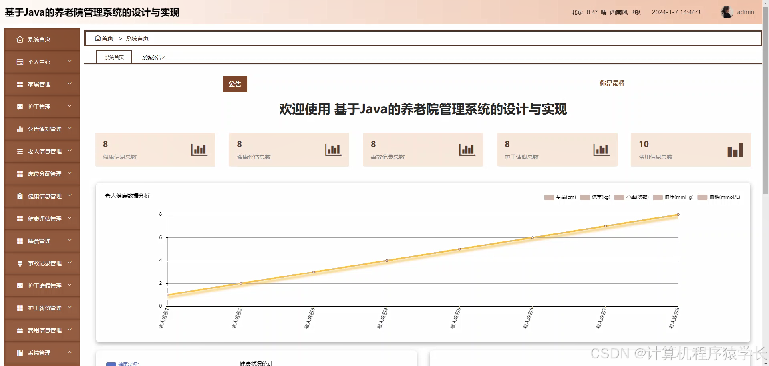Toggle 体重(kg) legend series
The width and height of the screenshot is (769, 366).
click(x=595, y=197)
